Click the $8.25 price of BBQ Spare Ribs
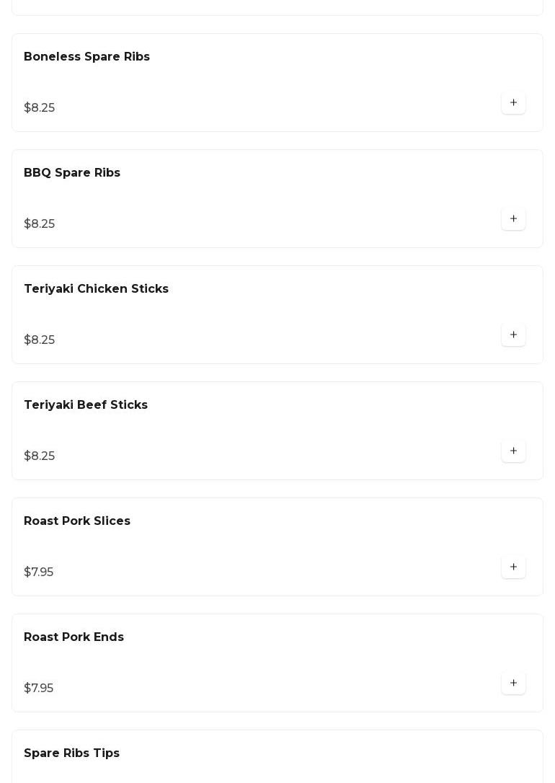This screenshot has height=783, width=555. click(x=39, y=224)
